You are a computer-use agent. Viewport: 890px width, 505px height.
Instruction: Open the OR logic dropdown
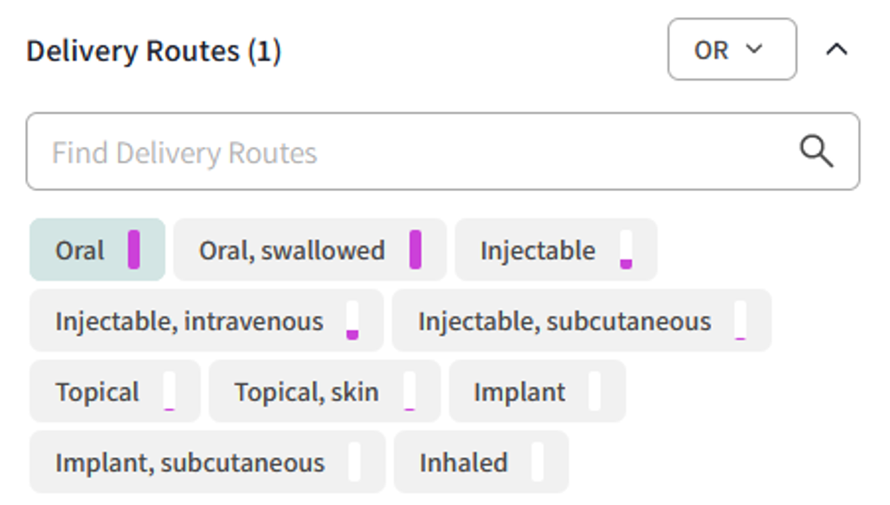coord(732,49)
